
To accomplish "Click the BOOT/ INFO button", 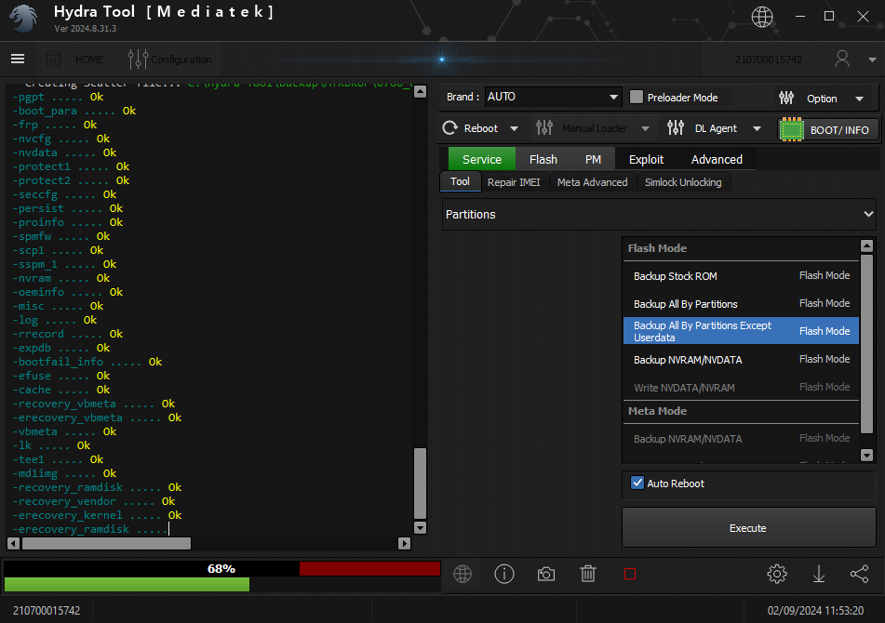I will (x=828, y=129).
